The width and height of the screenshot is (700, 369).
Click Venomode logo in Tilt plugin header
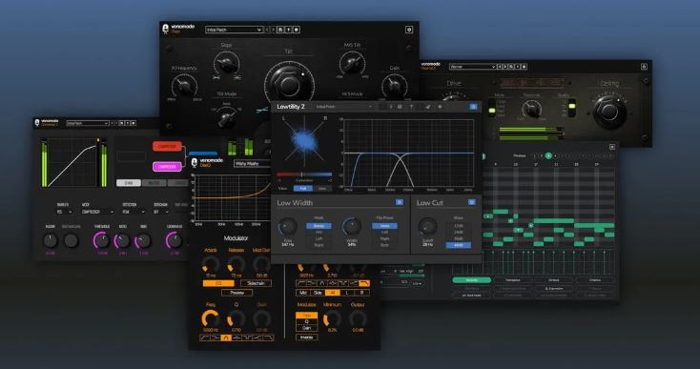(x=166, y=30)
